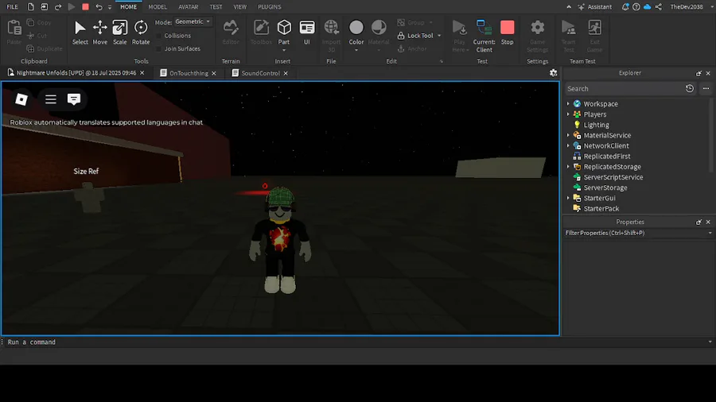This screenshot has height=402, width=716.
Task: Pick the Rotate tool
Action: click(141, 33)
